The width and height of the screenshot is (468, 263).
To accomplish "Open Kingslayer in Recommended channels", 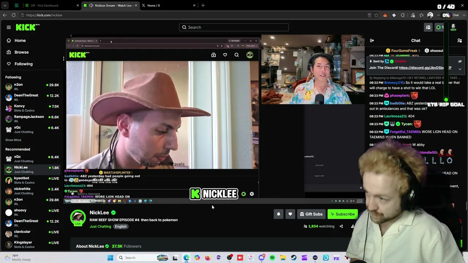I will tap(32, 244).
